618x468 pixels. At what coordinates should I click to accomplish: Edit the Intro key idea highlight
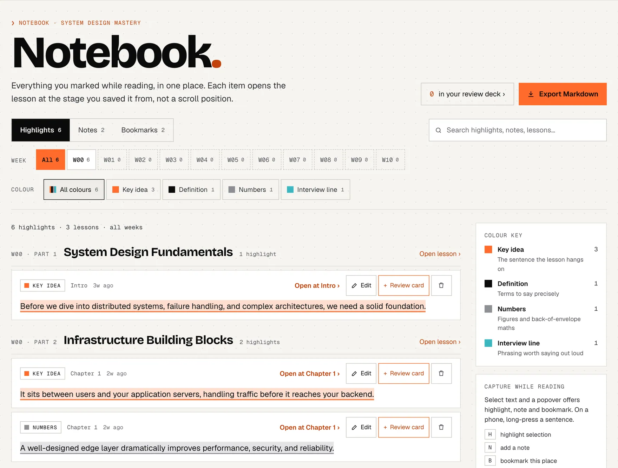[x=361, y=285]
